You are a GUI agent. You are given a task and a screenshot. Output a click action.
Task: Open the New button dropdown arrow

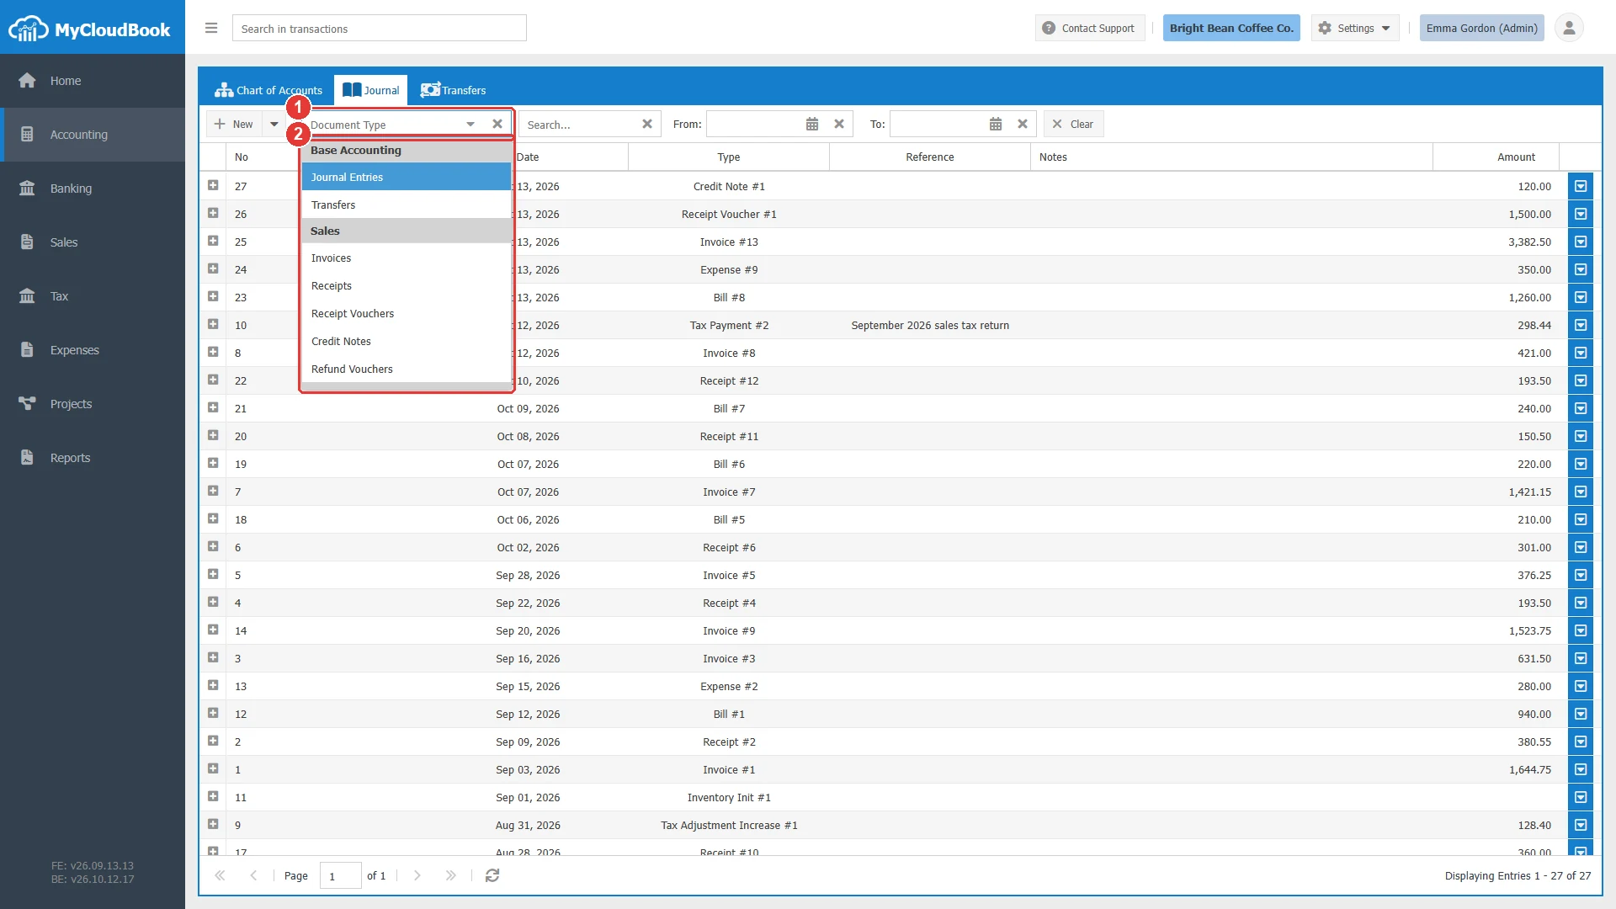(x=274, y=124)
